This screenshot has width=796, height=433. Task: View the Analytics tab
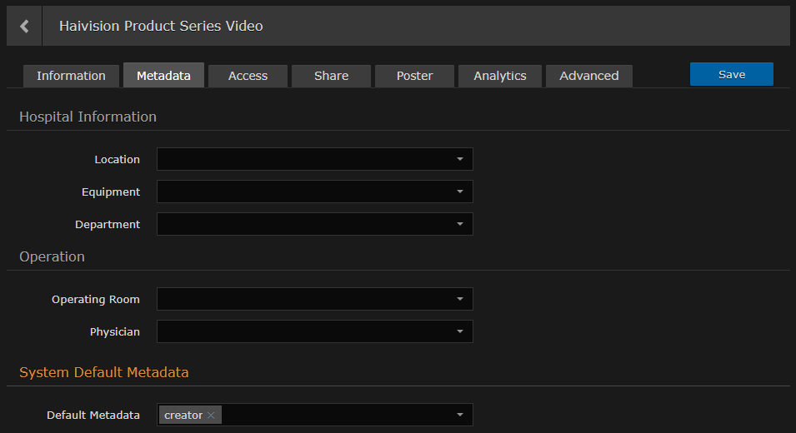500,76
